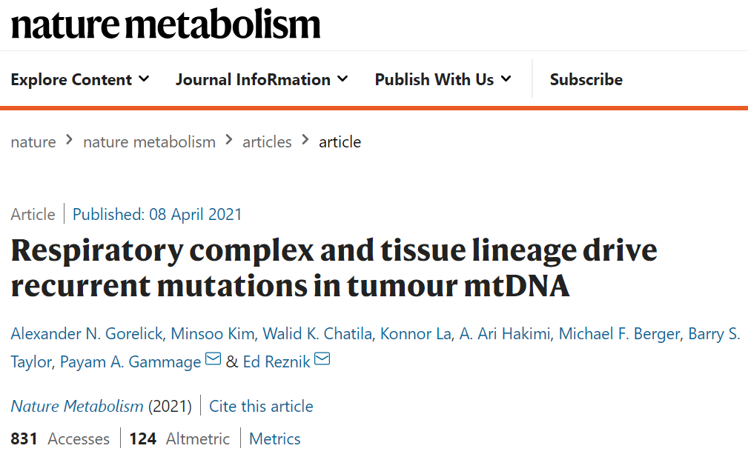The height and width of the screenshot is (457, 748).
Task: Open the Journal Information dropdown menu
Action: coord(262,79)
